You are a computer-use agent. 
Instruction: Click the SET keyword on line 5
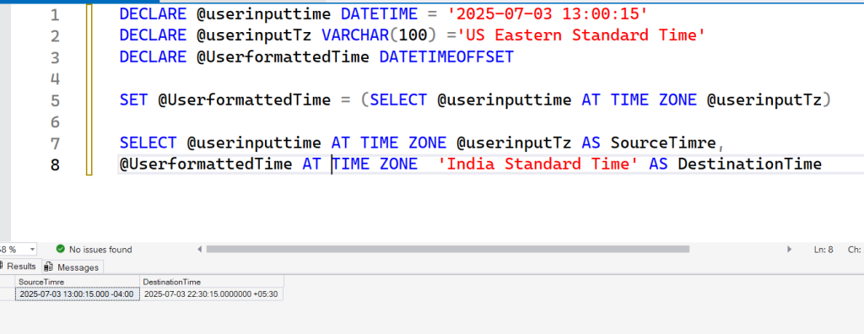point(134,100)
